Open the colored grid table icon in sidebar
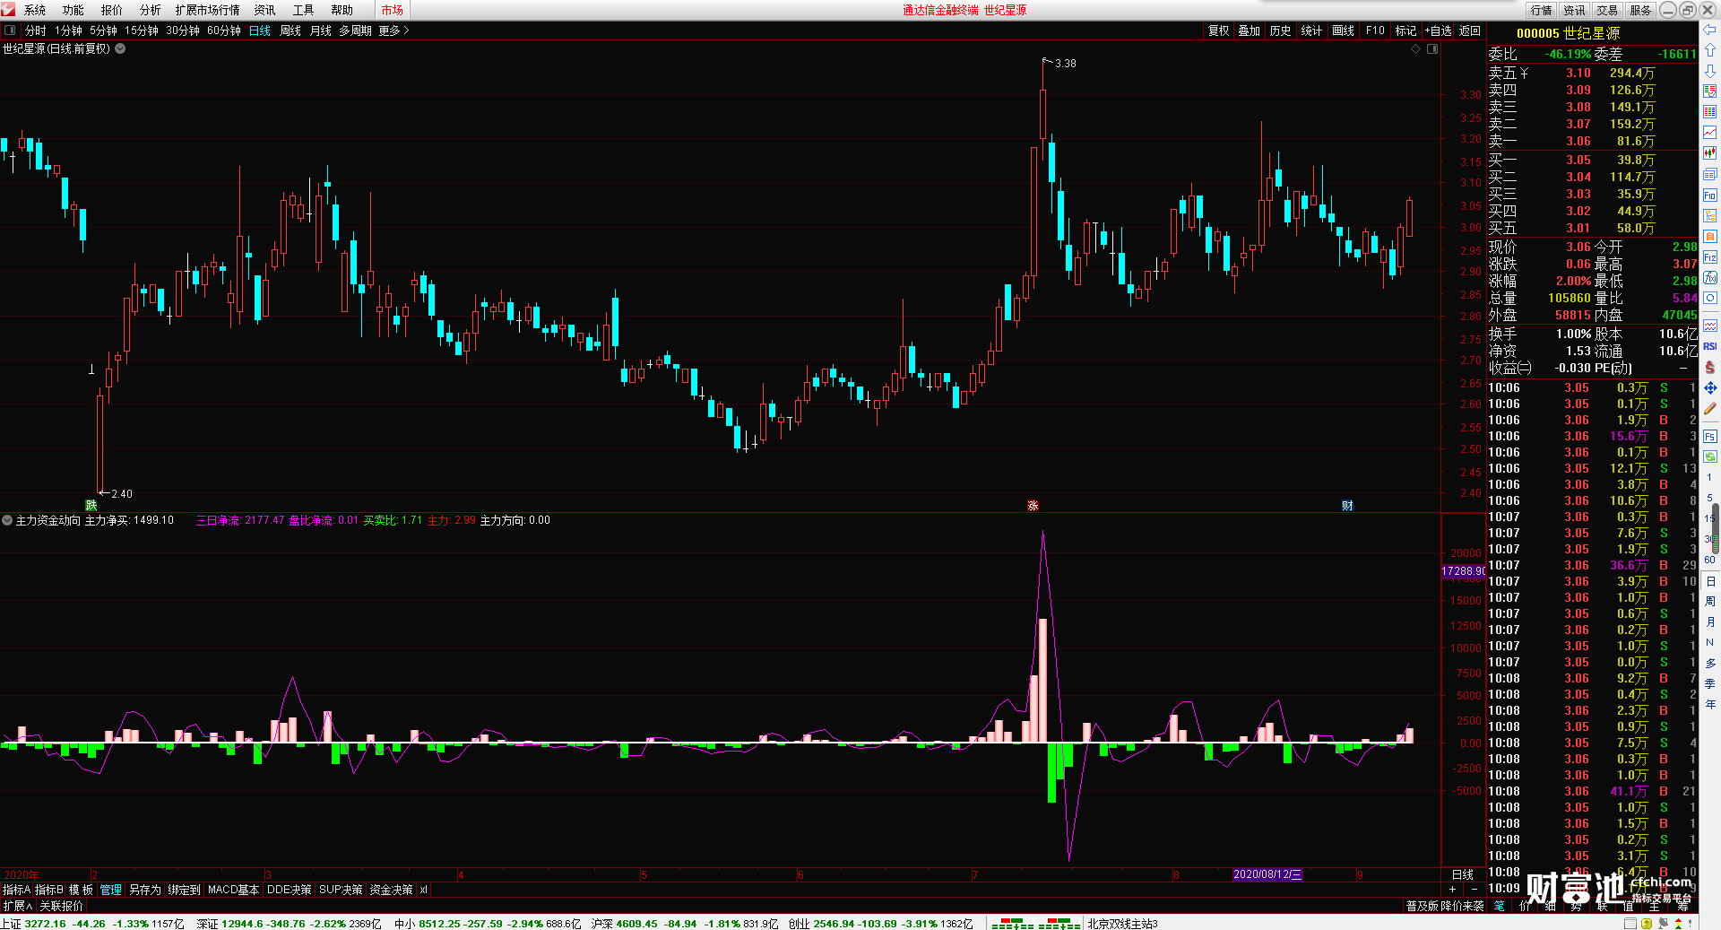The width and height of the screenshot is (1721, 930). [x=1709, y=112]
